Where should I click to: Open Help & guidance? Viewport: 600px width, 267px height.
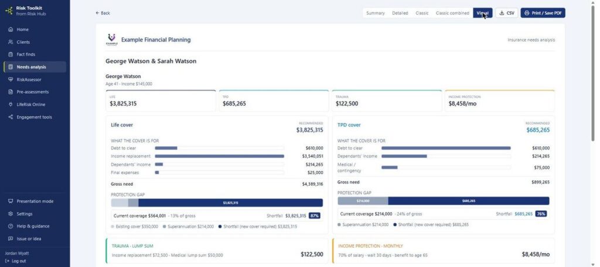click(35, 226)
